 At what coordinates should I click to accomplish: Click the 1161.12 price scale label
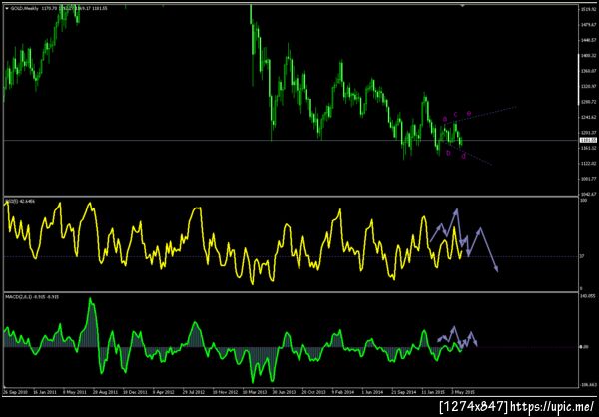(x=587, y=148)
